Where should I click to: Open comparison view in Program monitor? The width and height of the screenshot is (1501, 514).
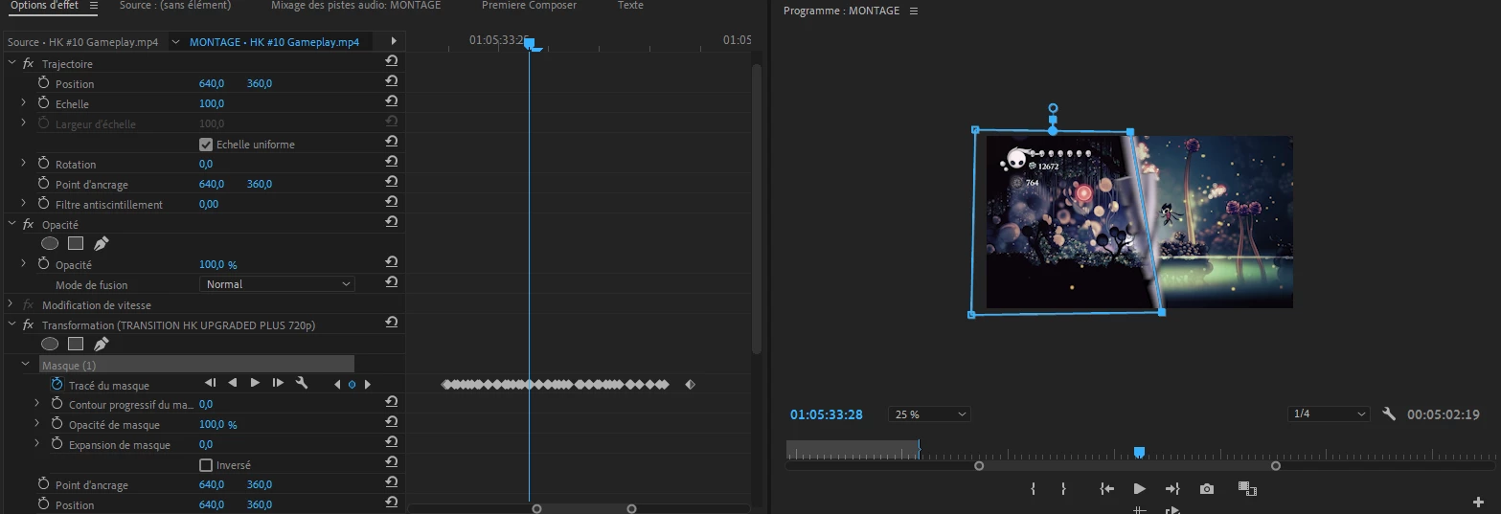click(x=1246, y=488)
